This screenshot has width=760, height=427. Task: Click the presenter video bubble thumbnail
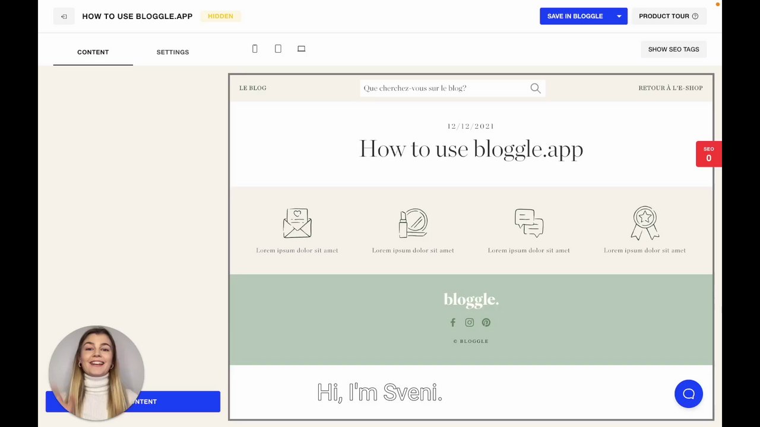click(96, 373)
